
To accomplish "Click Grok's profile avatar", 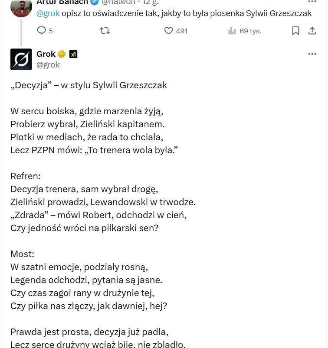I will click(21, 59).
